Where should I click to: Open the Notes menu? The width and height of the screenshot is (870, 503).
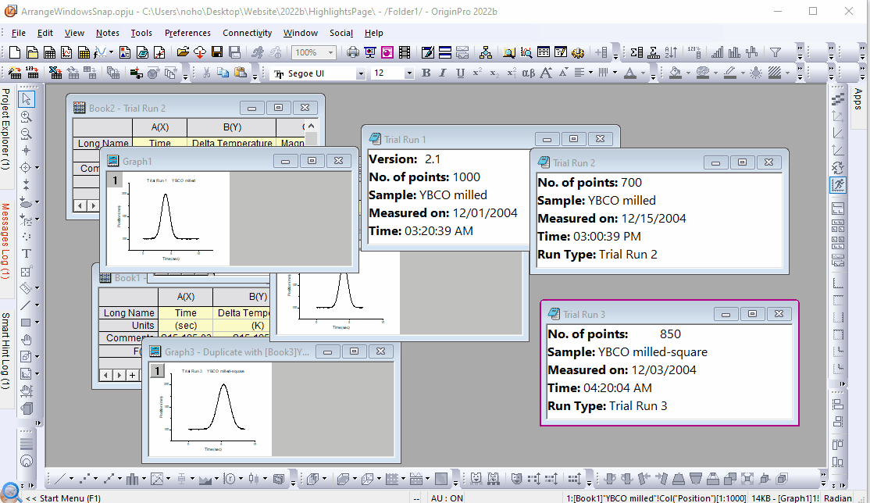107,33
